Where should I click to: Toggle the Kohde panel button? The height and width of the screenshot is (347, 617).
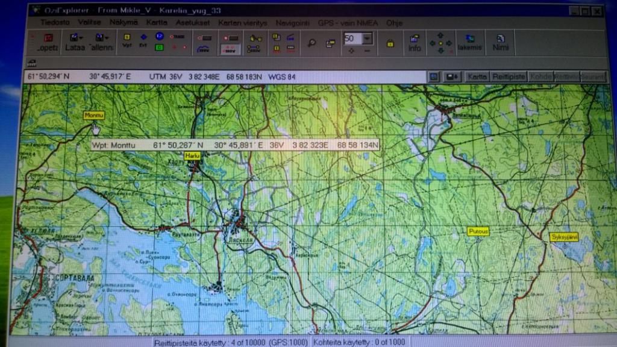[540, 77]
